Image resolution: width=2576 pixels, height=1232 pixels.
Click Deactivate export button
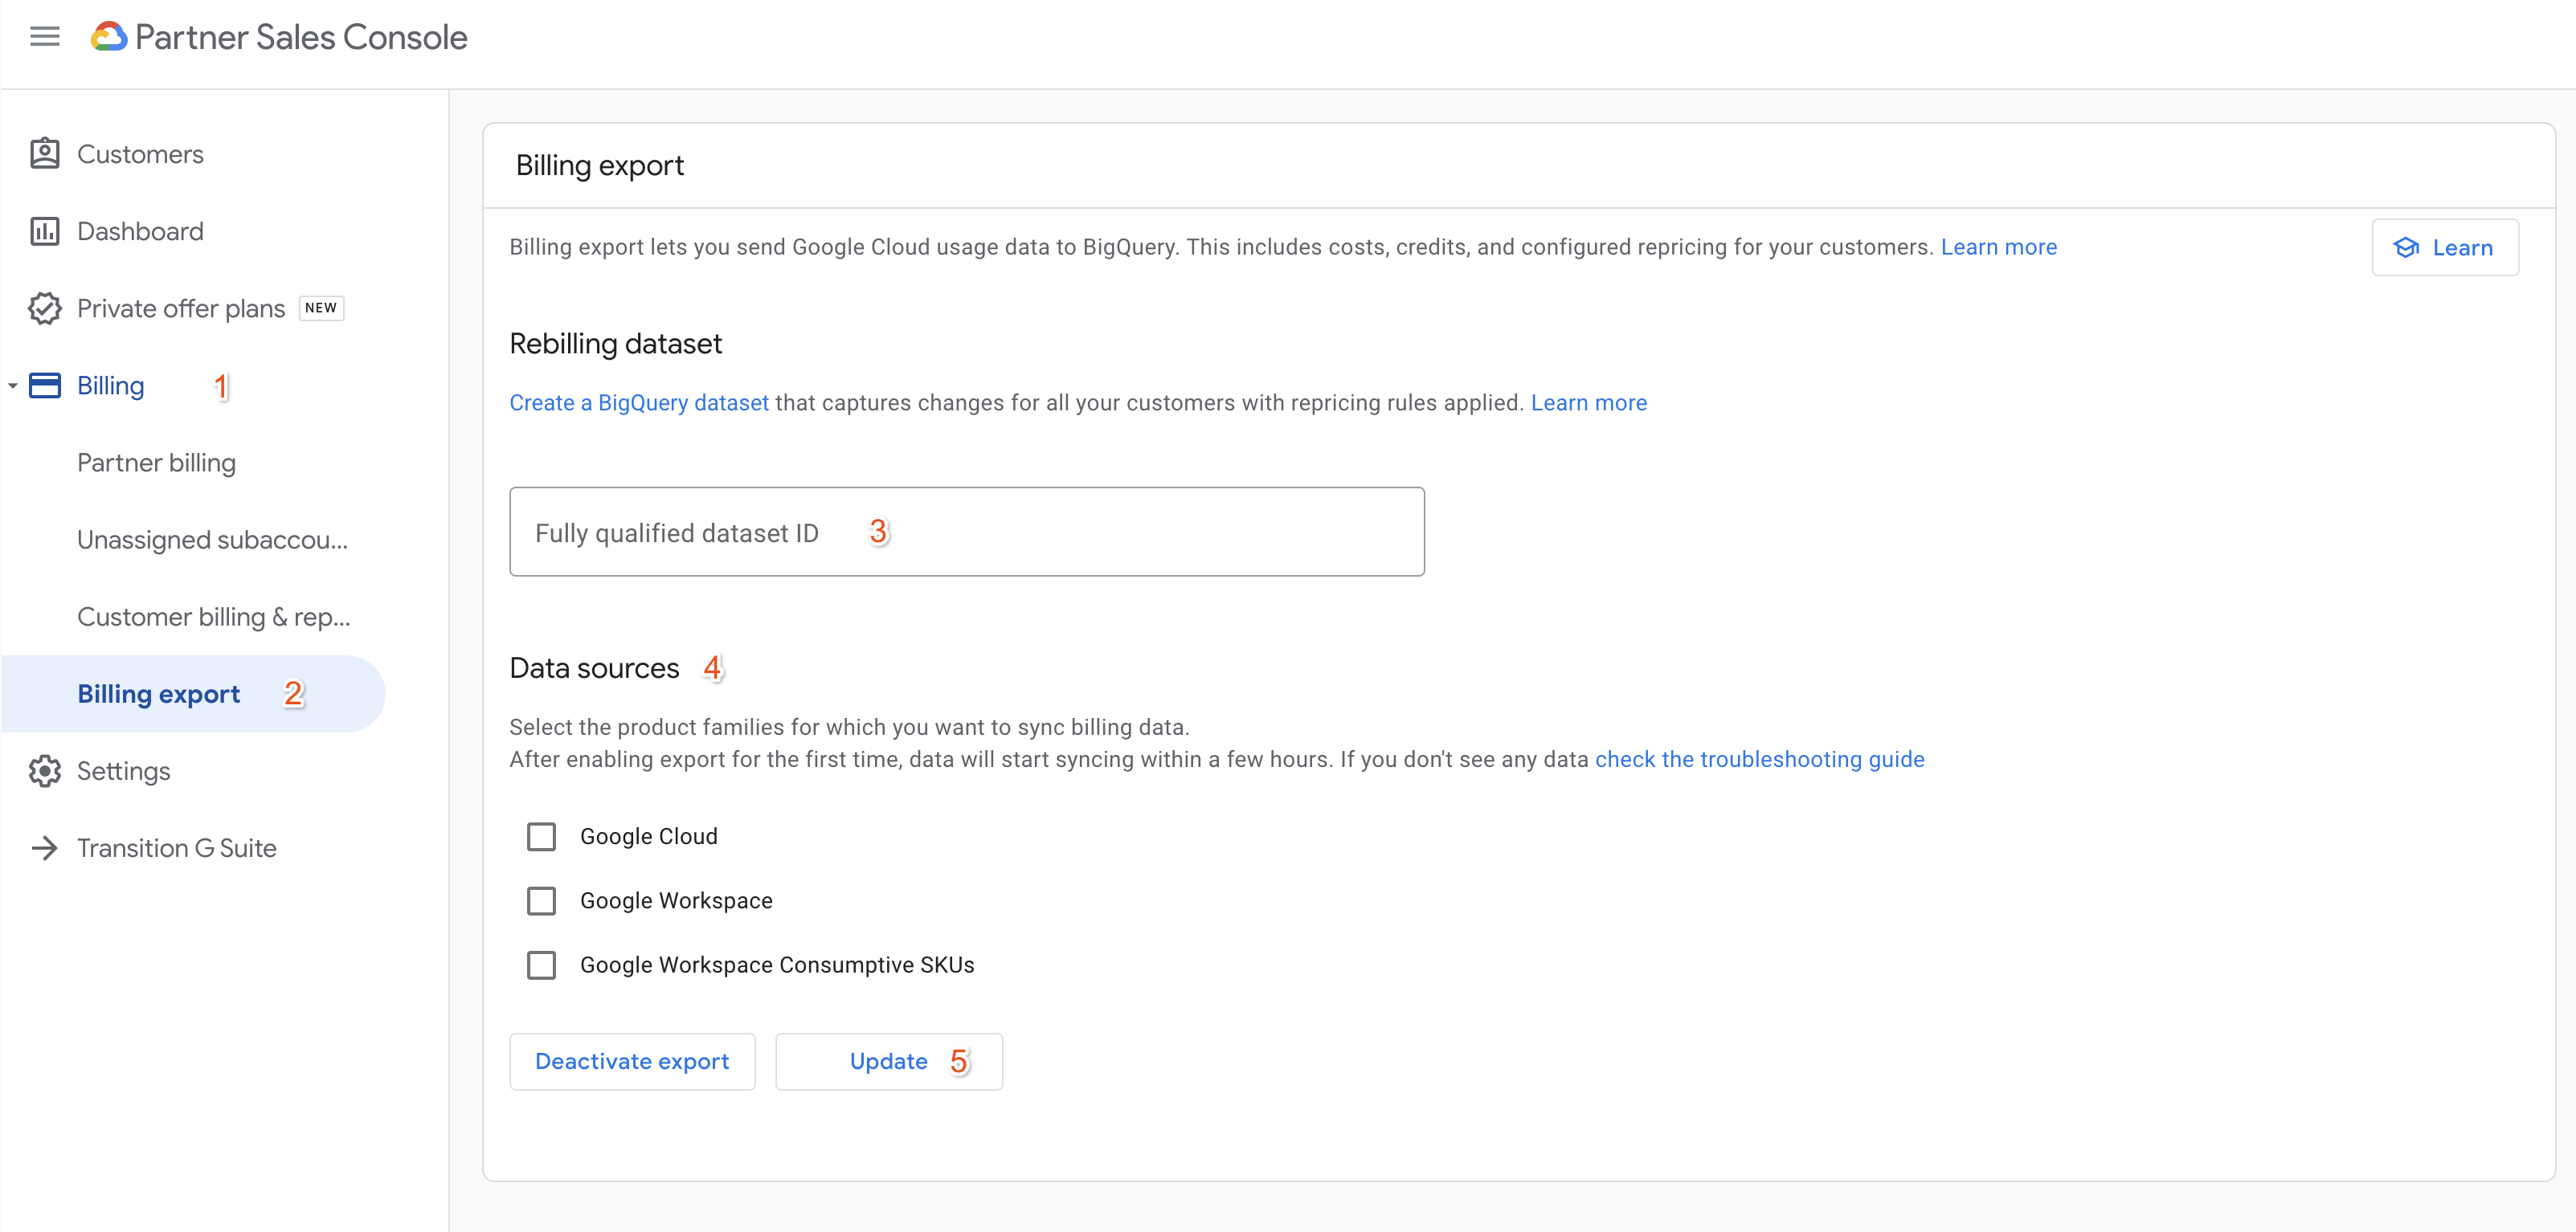[631, 1061]
